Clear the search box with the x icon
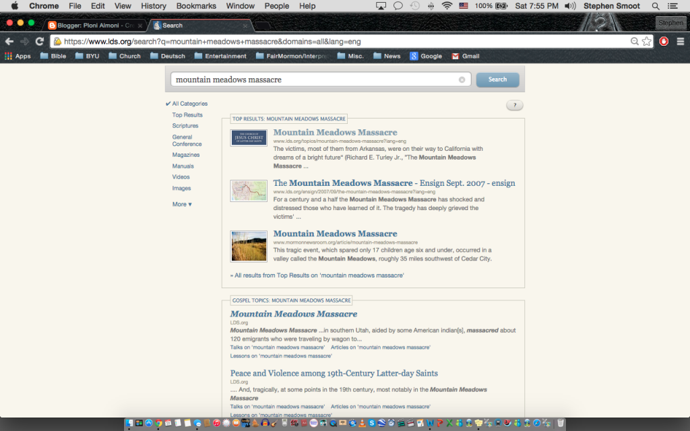This screenshot has height=431, width=690. click(x=462, y=79)
